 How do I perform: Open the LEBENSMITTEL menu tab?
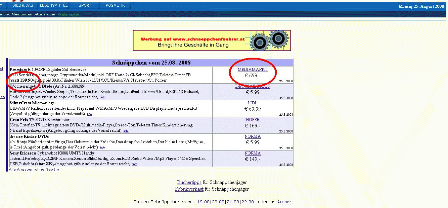pyautogui.click(x=54, y=6)
